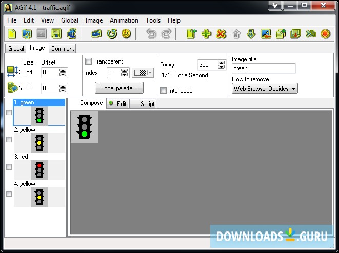Click the hatched transparent color swatch
The height and width of the screenshot is (253, 339).
[x=140, y=73]
